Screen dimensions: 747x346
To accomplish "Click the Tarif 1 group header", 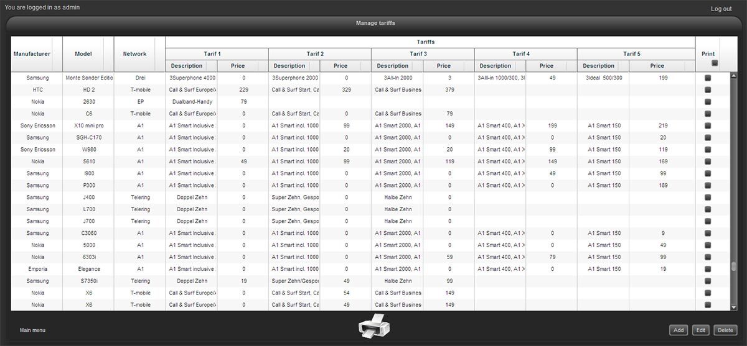I will coord(217,54).
